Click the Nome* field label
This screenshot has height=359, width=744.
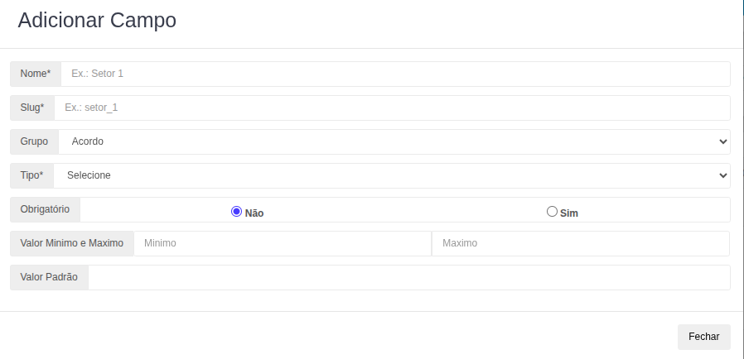36,74
